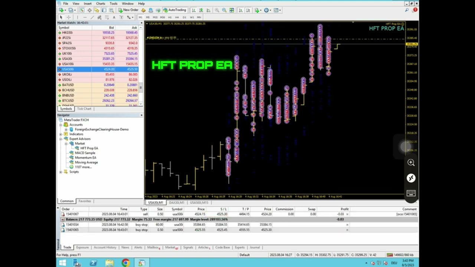475x267 pixels.
Task: Select the text drawing tool
Action: click(114, 17)
